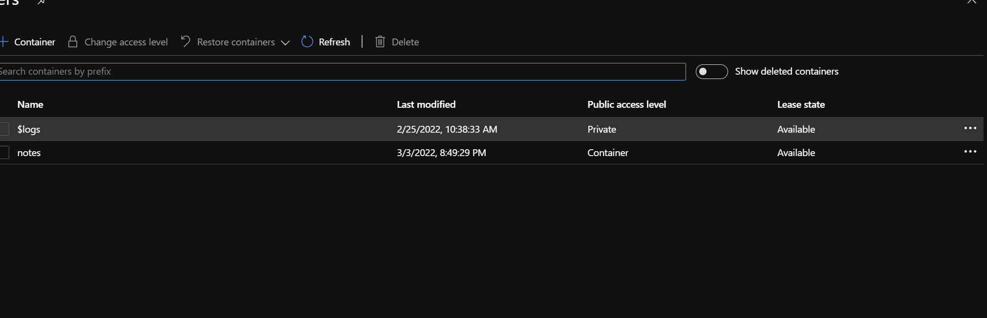Viewport: 987px width, 318px height.
Task: Click the lock icon for Change access level
Action: (73, 42)
